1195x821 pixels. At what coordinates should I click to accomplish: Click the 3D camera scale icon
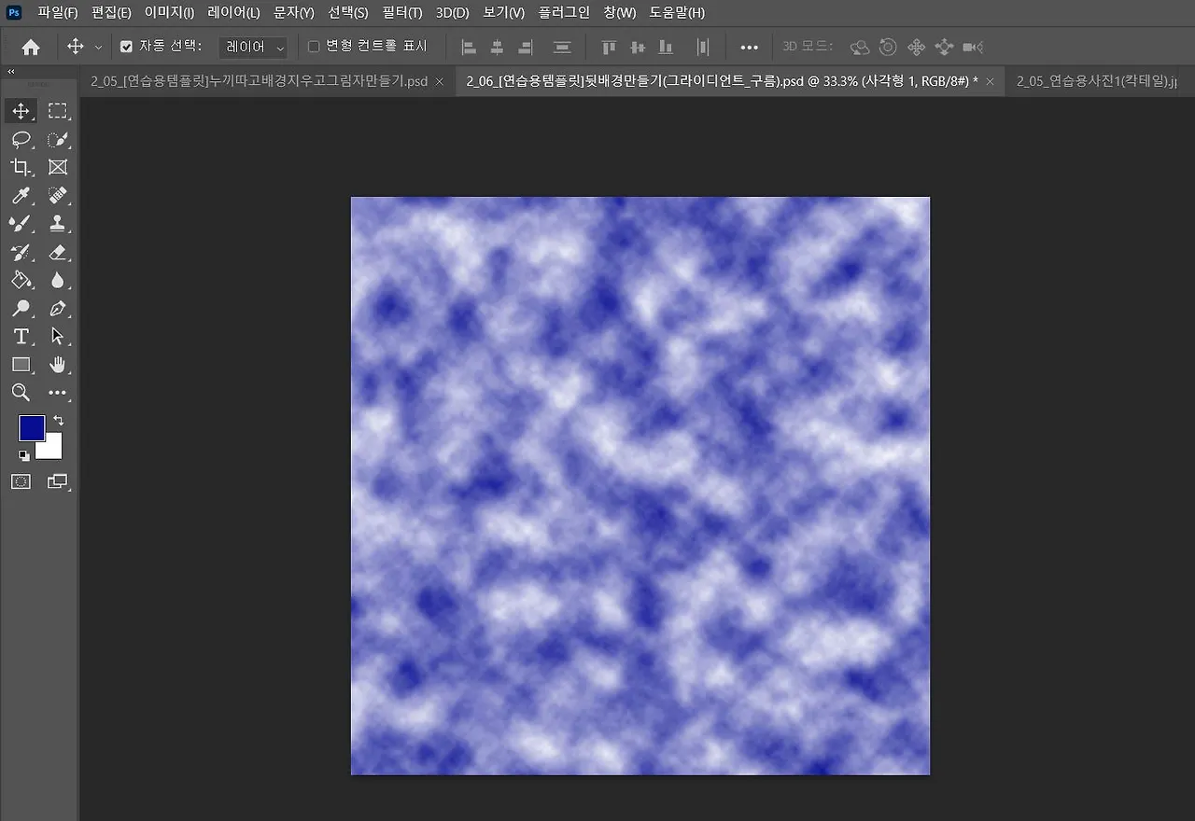pos(974,47)
